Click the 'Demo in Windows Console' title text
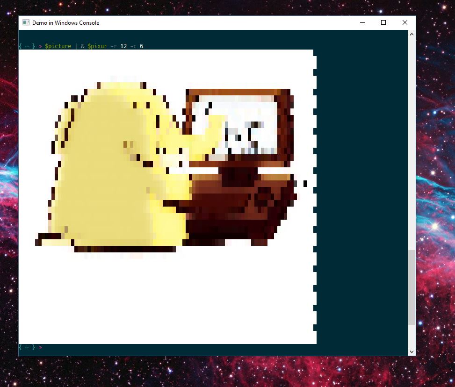 pos(65,22)
